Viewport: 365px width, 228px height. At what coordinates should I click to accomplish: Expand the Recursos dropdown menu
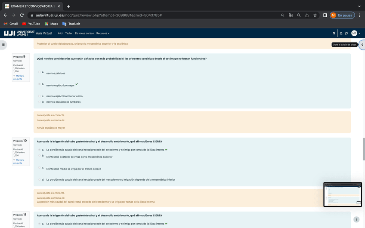point(102,33)
